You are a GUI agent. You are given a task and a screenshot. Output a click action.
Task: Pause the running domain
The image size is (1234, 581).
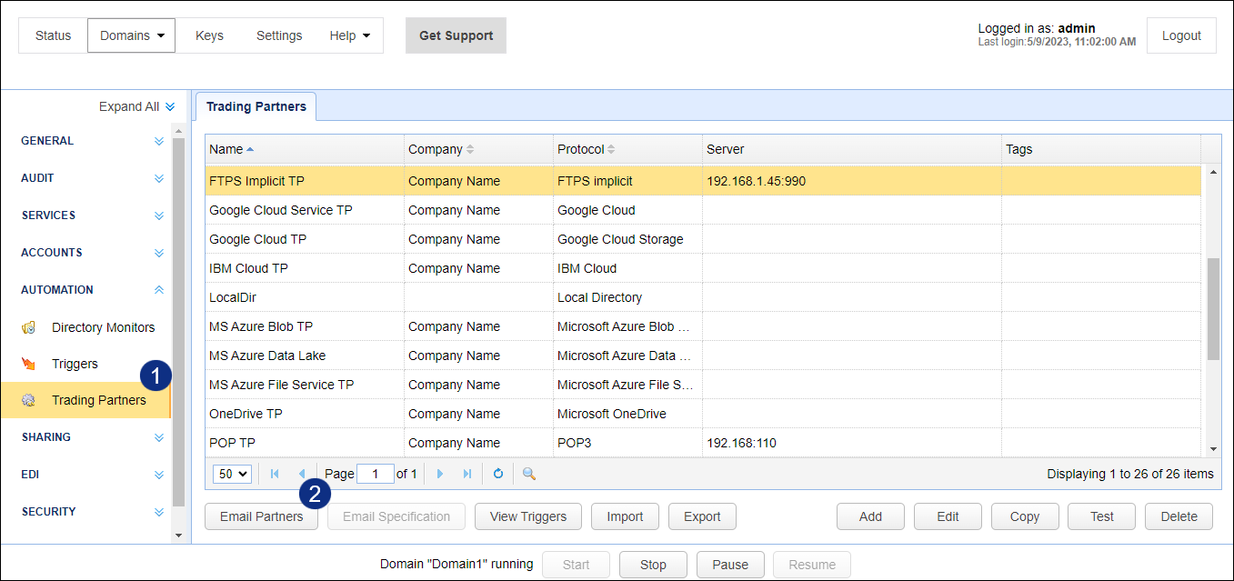[730, 565]
